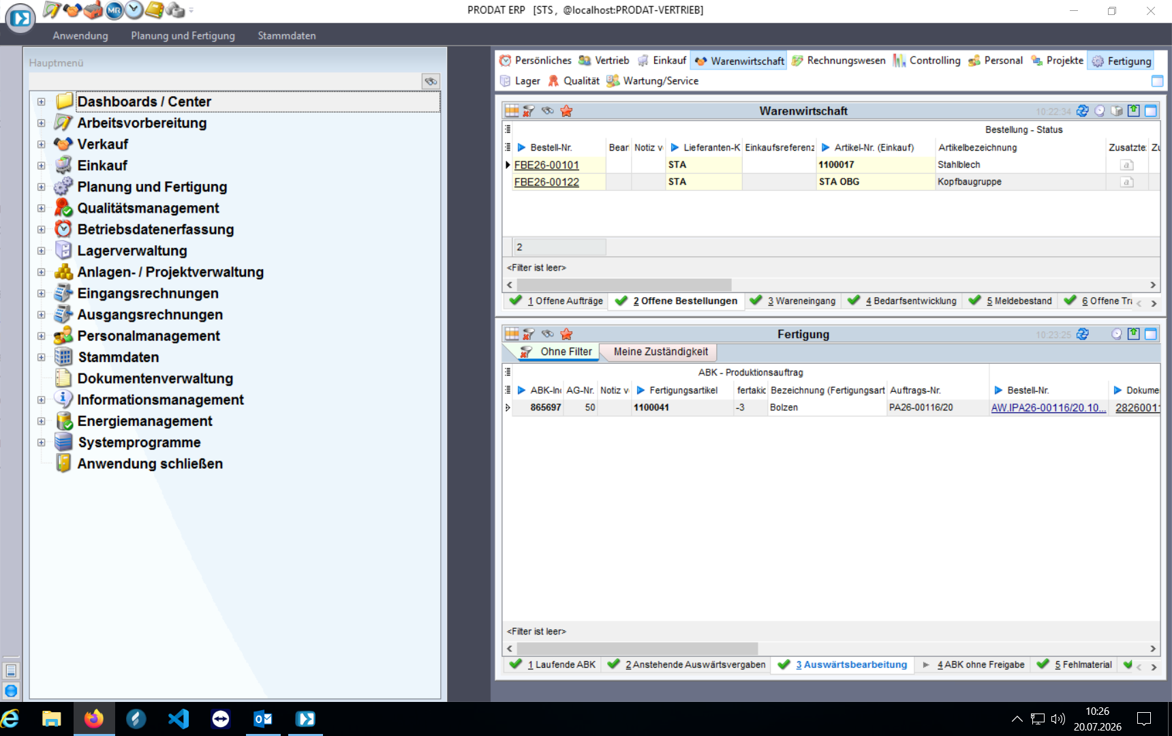Viewport: 1172px width, 736px height.
Task: Maximize the Warenwirtschaft panel
Action: (1151, 110)
